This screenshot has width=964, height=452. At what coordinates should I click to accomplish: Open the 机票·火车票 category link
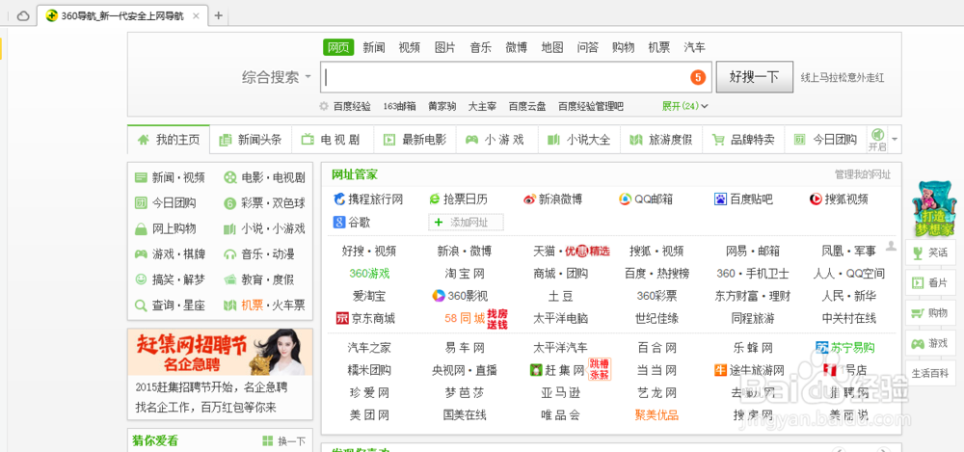coord(264,305)
